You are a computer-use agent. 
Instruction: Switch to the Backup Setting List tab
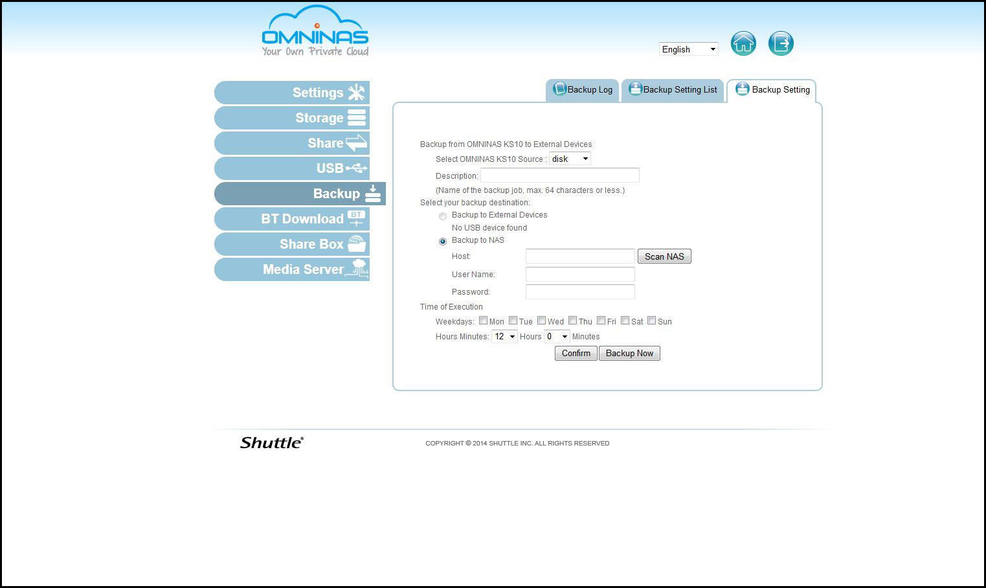pos(673,90)
